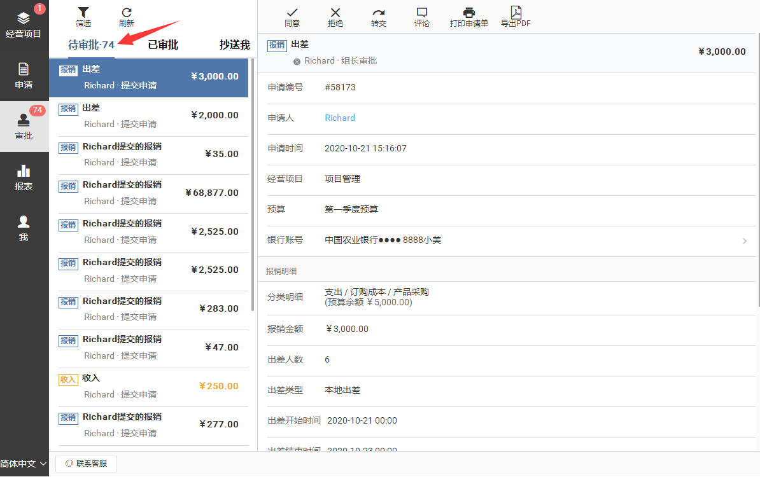760x477 pixels.
Task: Click the 打印申请单 printer icon
Action: [x=469, y=13]
